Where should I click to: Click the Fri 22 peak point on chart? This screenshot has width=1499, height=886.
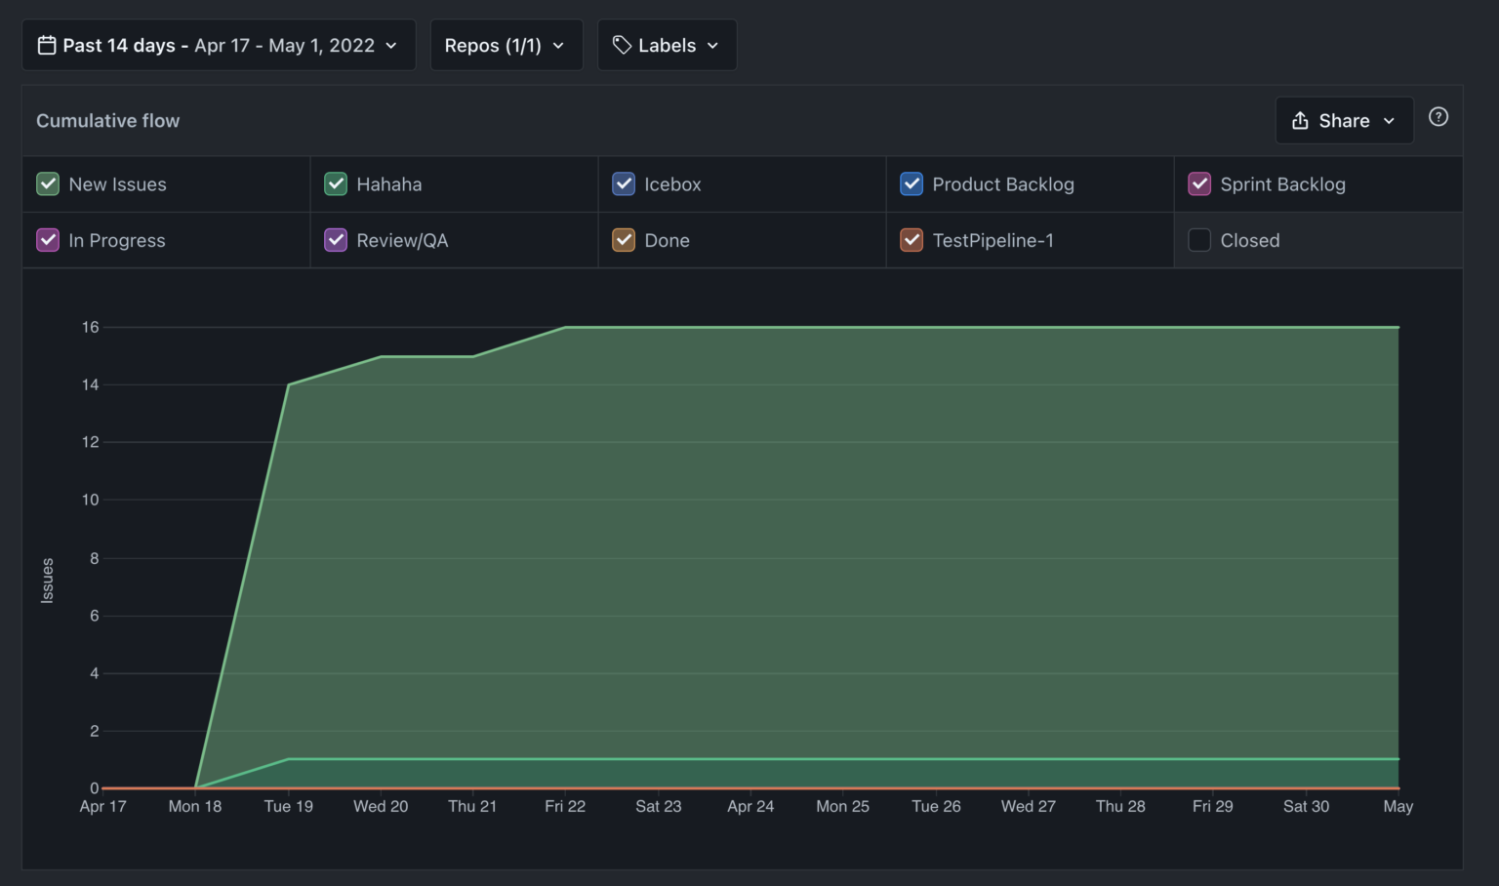[565, 328]
